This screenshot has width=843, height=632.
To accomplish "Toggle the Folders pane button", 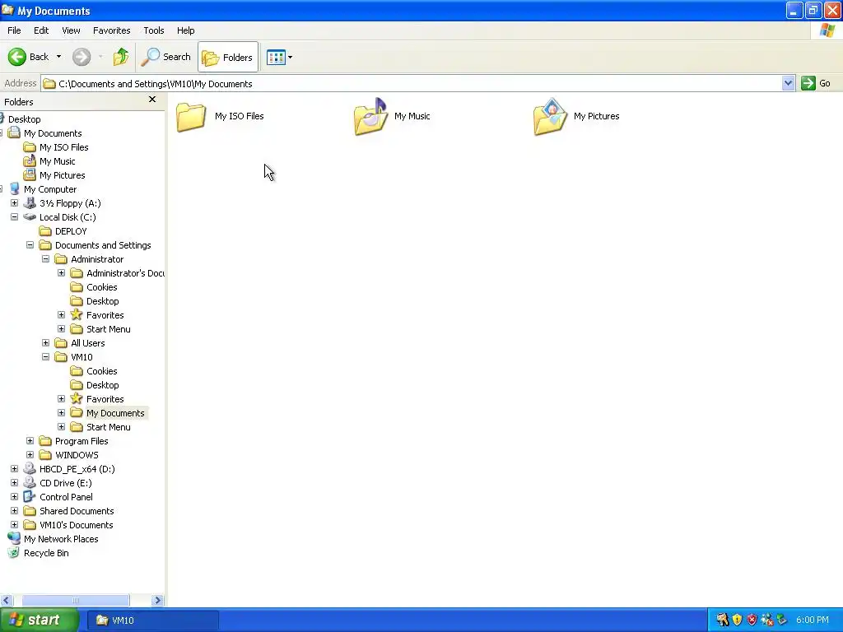I will tap(228, 57).
